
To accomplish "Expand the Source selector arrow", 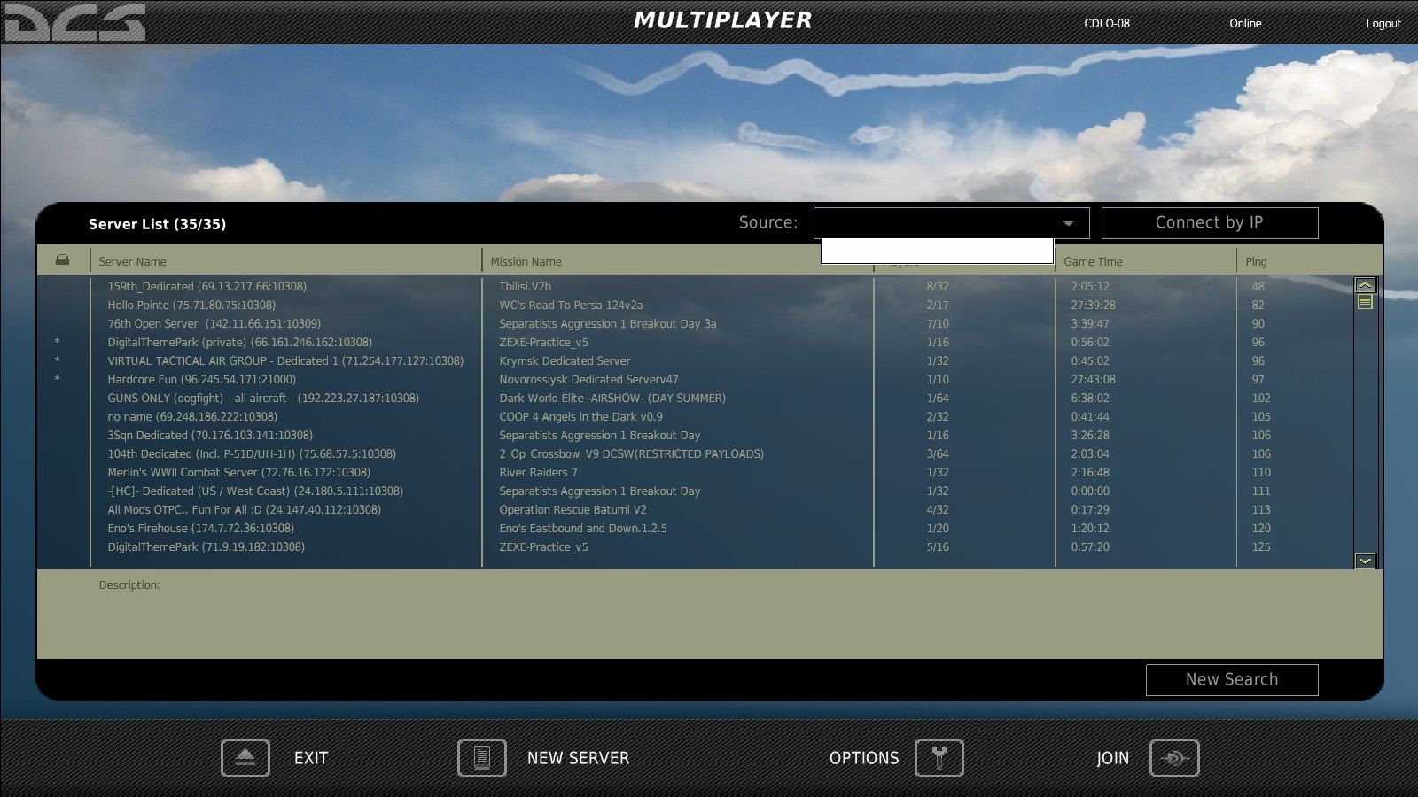I will [1070, 223].
